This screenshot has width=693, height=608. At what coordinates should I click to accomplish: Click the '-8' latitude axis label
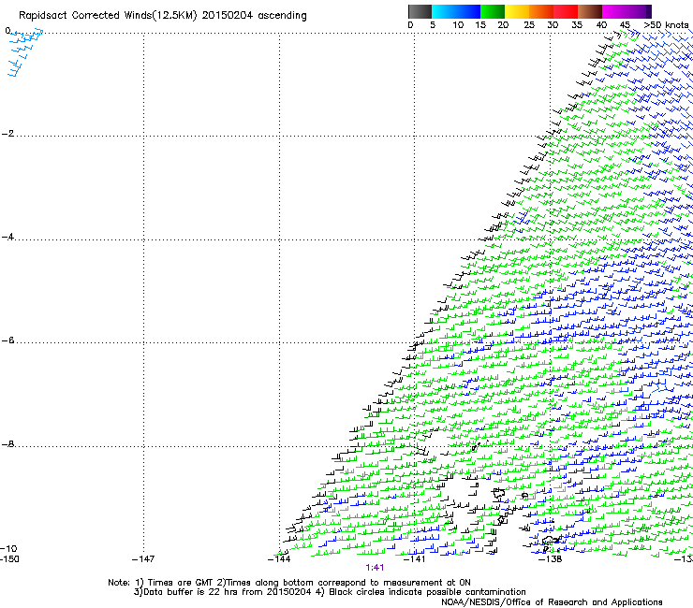(7, 444)
